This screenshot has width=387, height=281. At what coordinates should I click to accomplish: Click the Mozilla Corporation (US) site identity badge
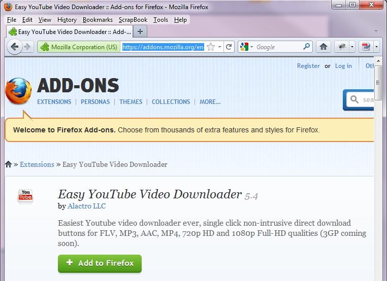[x=79, y=47]
